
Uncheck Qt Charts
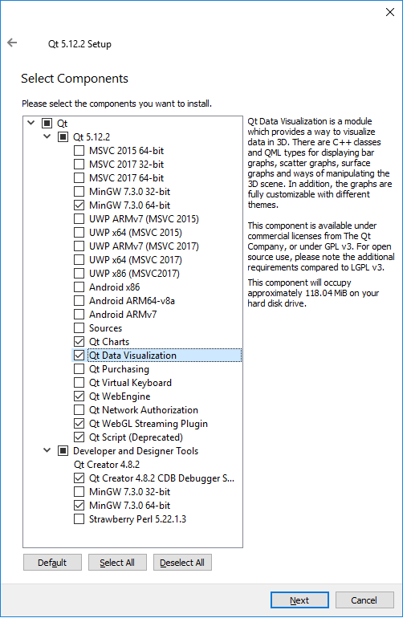pos(79,342)
